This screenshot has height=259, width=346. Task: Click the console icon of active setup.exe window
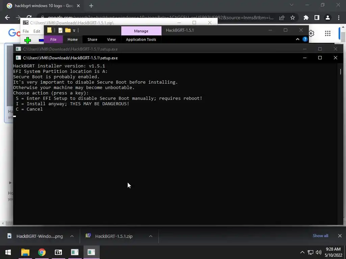pos(18,58)
